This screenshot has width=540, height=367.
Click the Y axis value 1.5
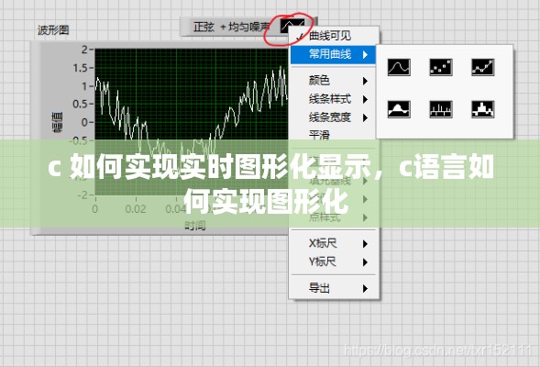click(81, 68)
